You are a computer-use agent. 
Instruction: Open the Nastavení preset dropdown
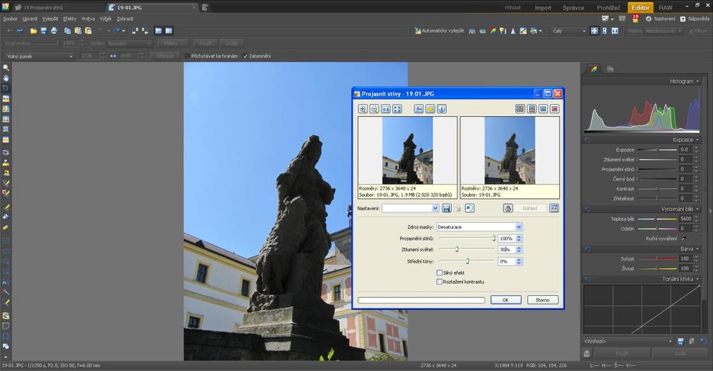[x=410, y=208]
